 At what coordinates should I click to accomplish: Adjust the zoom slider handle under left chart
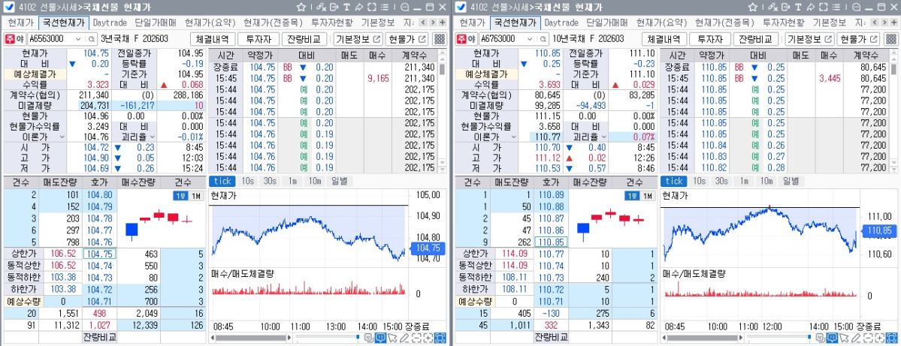pyautogui.click(x=357, y=338)
